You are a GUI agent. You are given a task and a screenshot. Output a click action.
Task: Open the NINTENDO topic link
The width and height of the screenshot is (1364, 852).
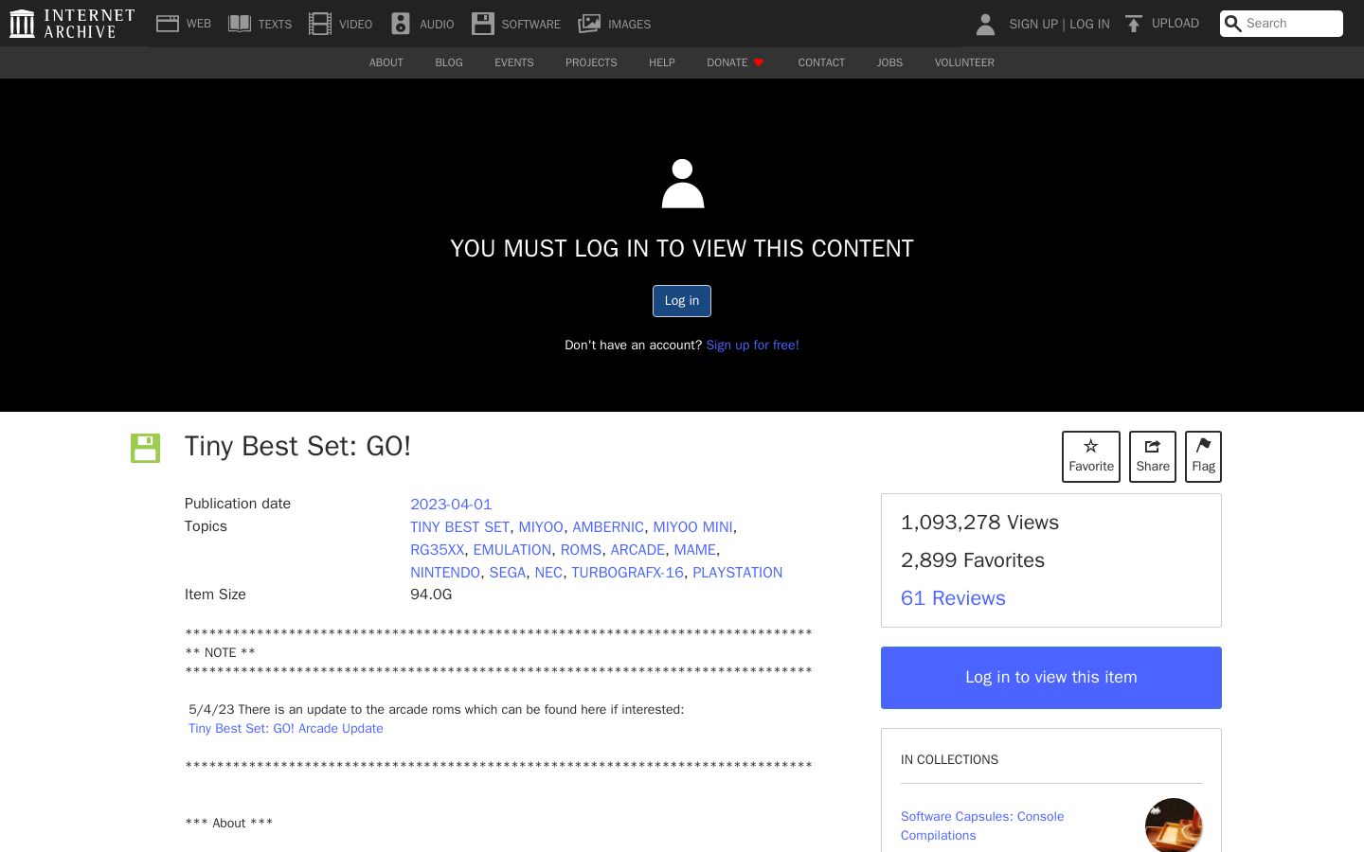(x=445, y=573)
